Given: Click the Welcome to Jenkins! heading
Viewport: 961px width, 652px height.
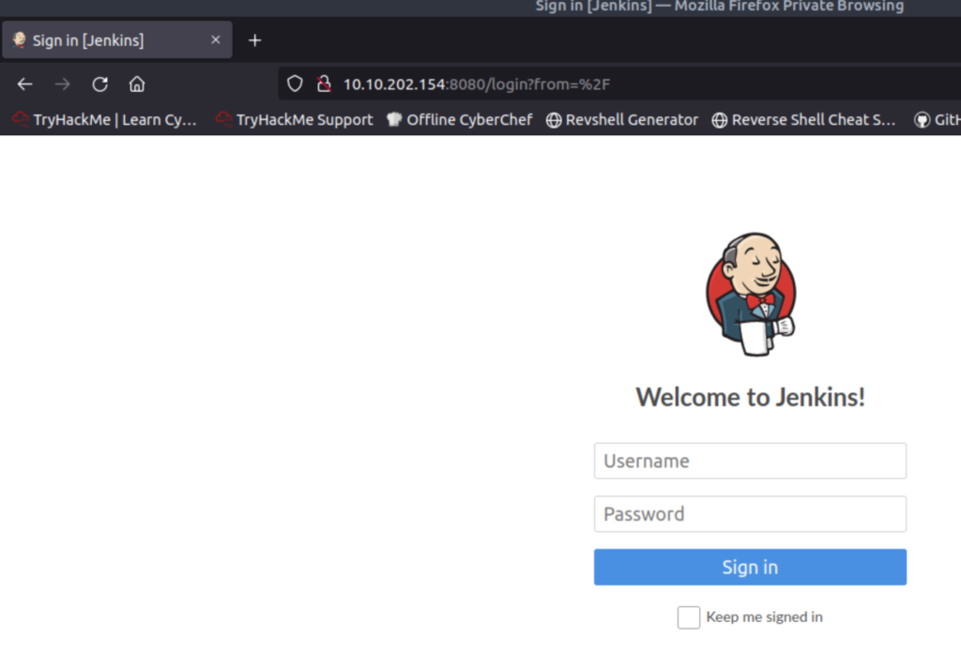Looking at the screenshot, I should click(750, 397).
